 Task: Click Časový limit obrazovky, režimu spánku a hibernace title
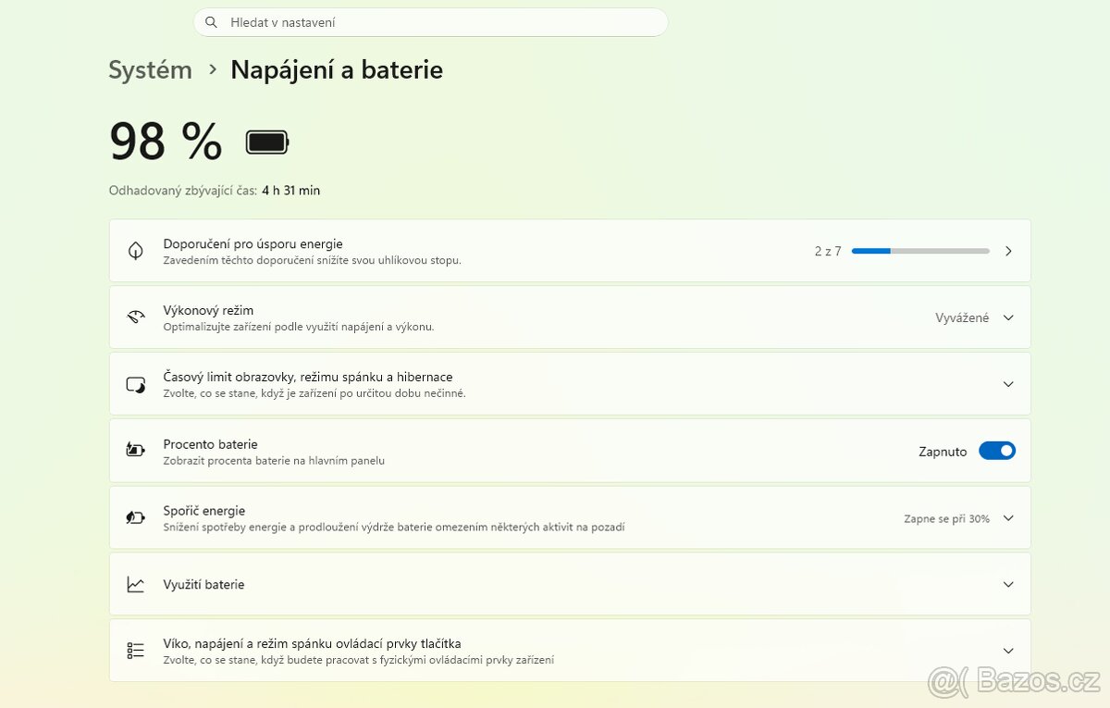pyautogui.click(x=308, y=377)
